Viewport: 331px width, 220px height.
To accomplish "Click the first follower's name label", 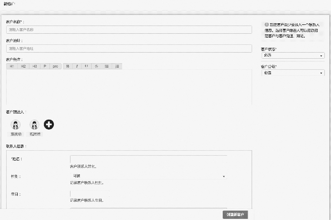I will click(16, 134).
